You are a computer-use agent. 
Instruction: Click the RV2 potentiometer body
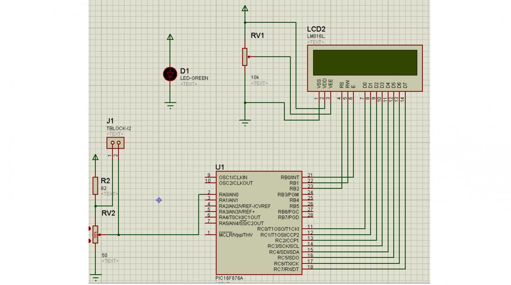(x=95, y=235)
